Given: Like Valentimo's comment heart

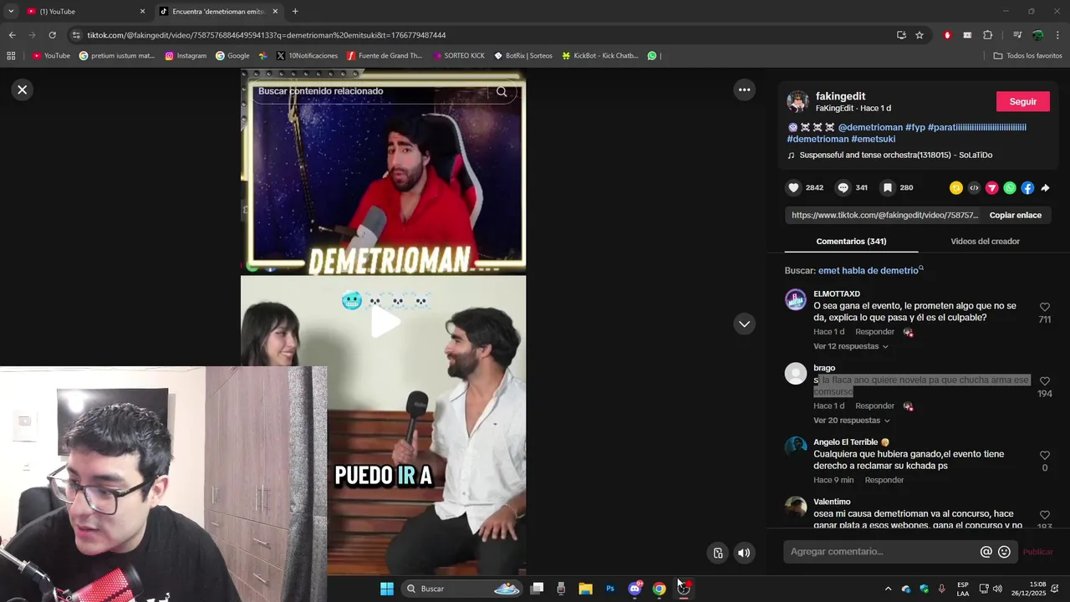Looking at the screenshot, I should [x=1044, y=515].
